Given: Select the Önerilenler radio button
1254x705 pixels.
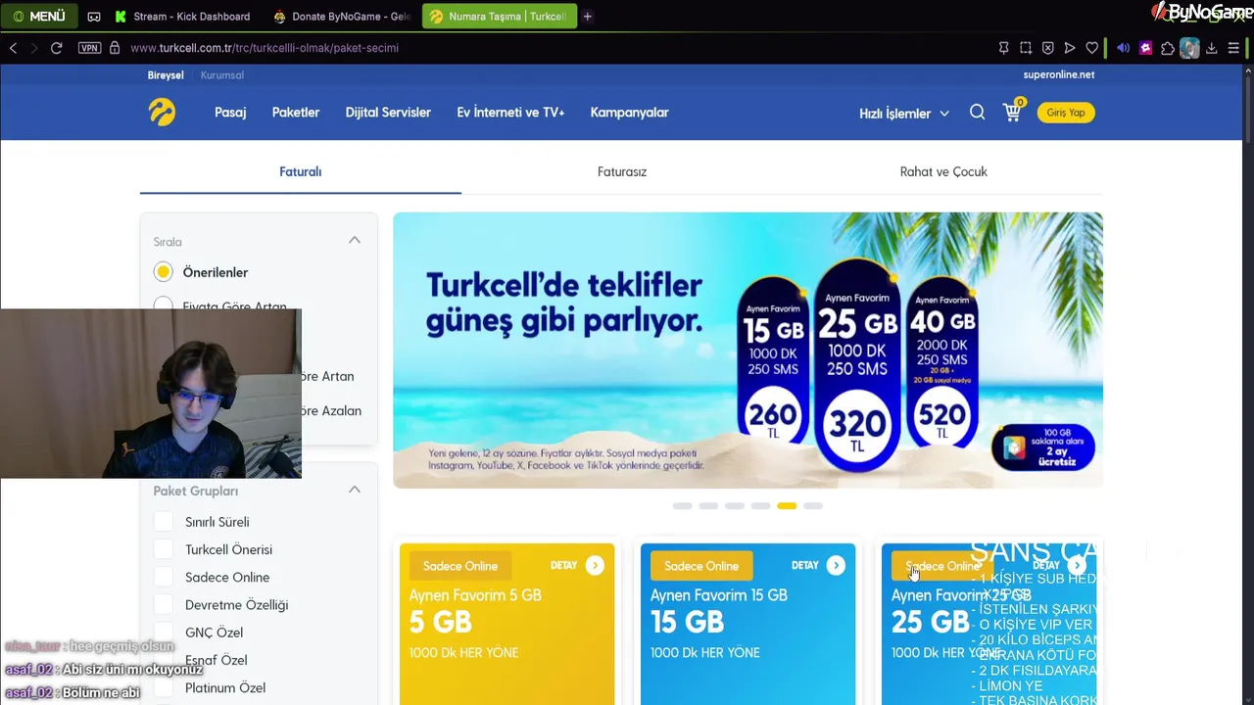Looking at the screenshot, I should pos(164,272).
